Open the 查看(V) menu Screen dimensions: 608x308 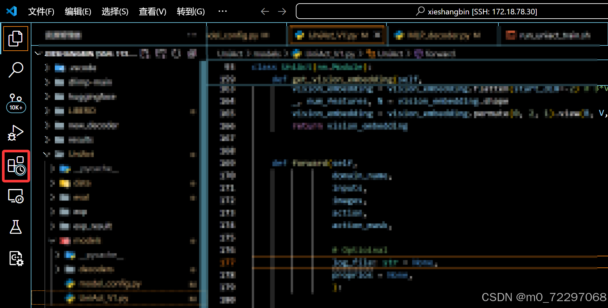(152, 12)
